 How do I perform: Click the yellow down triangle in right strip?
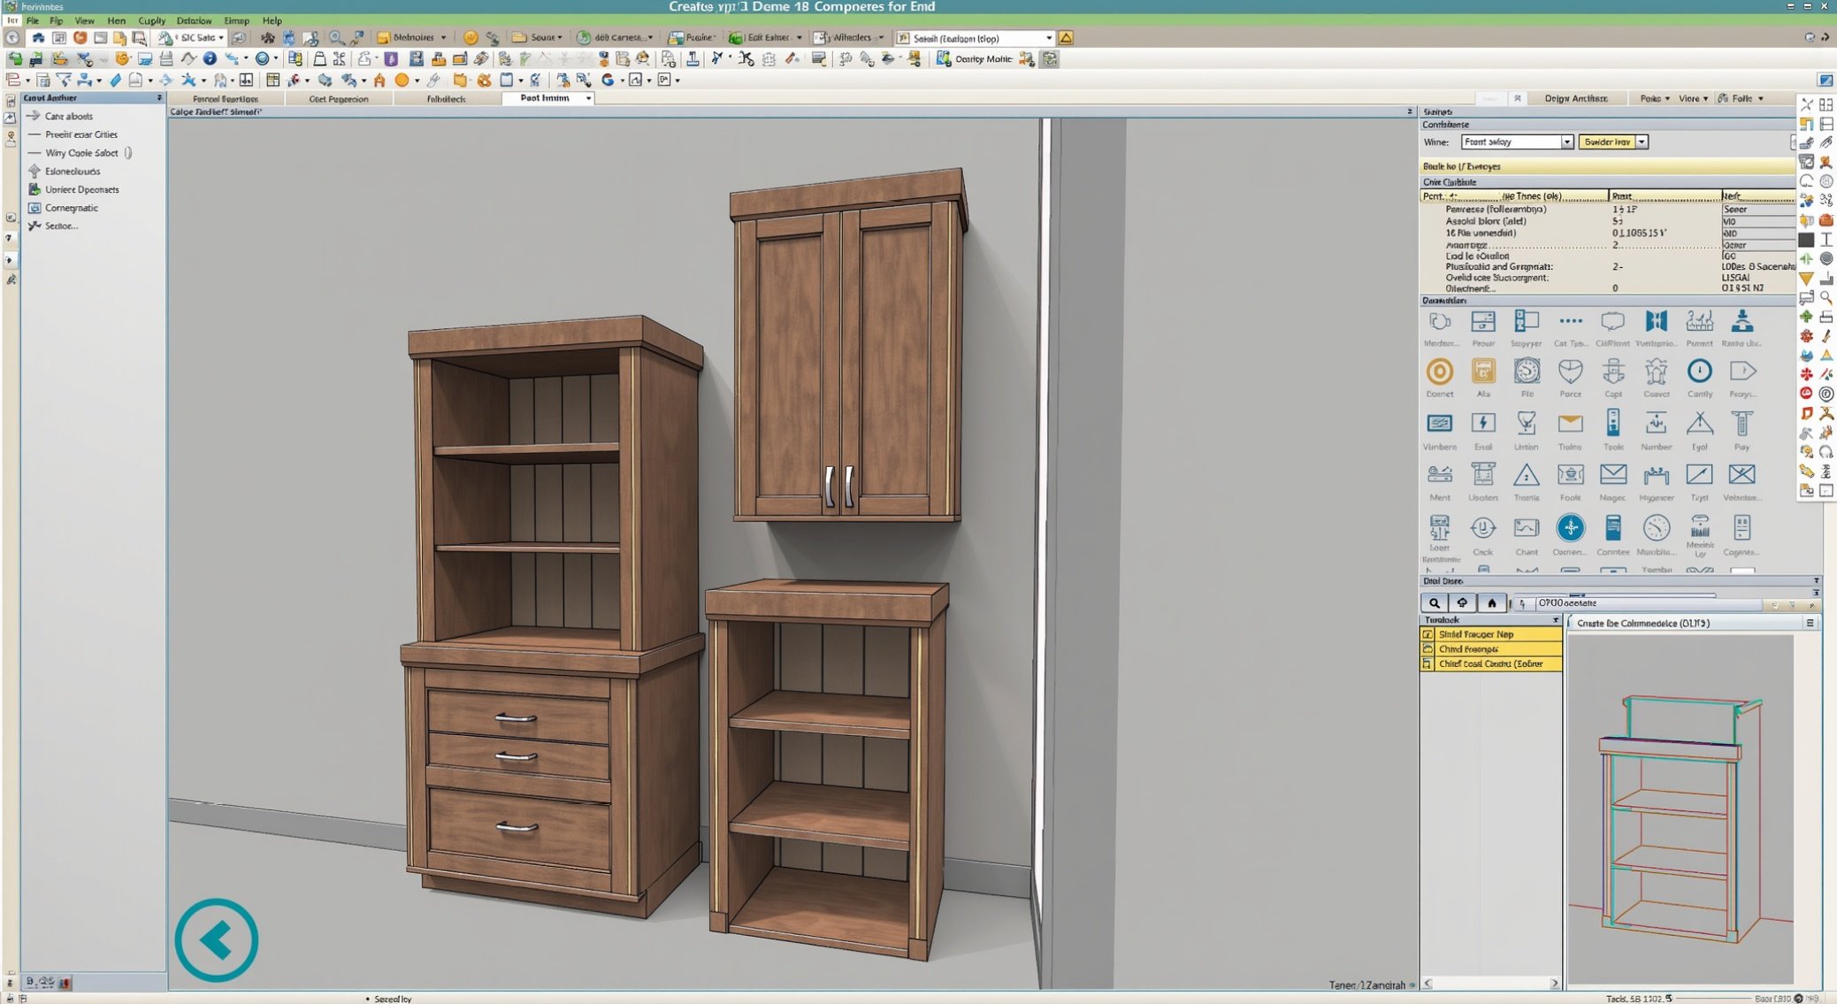coord(1806,279)
